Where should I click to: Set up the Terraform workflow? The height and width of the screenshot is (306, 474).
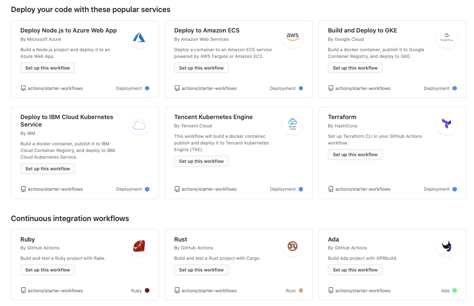[355, 154]
